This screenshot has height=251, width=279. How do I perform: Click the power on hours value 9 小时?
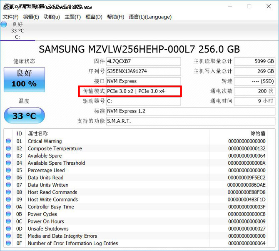(x=254, y=101)
